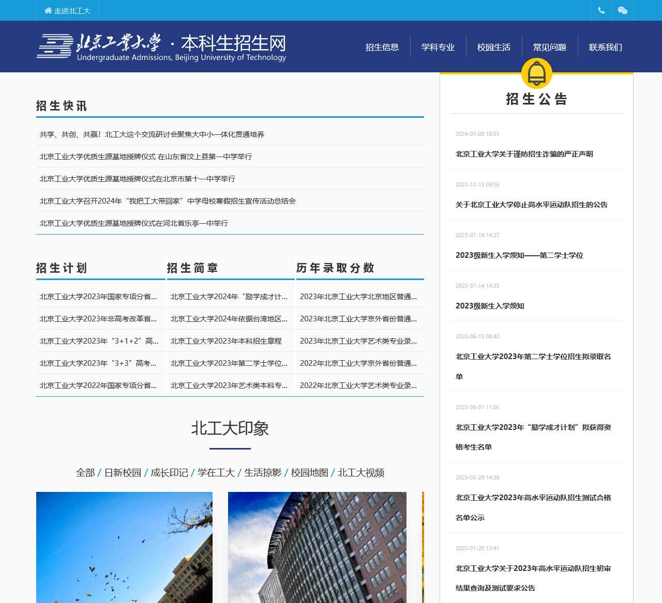The height and width of the screenshot is (603, 662).
Task: Open 高水平运动队招生测试合格名单公示 announcement
Action: tap(533, 507)
